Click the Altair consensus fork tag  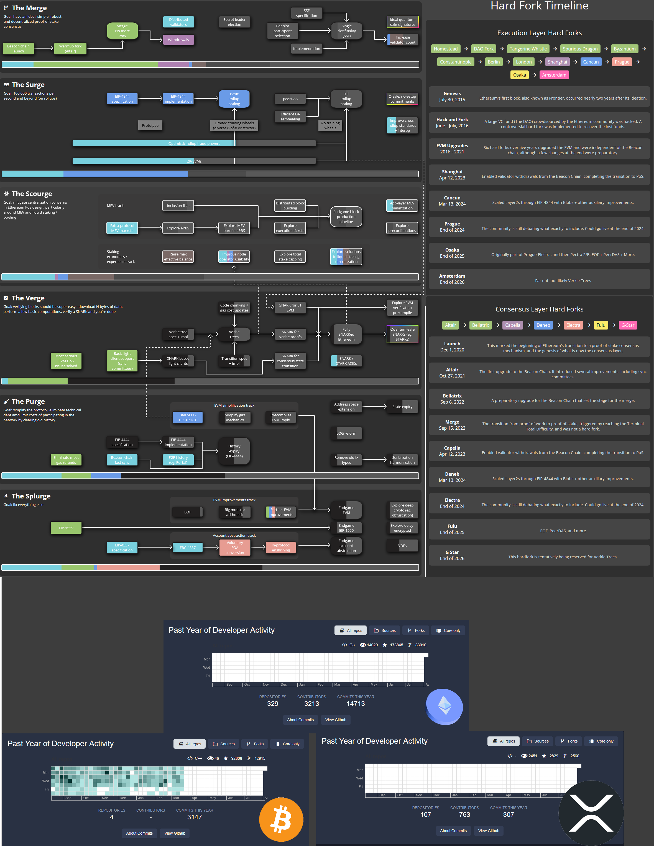click(450, 325)
